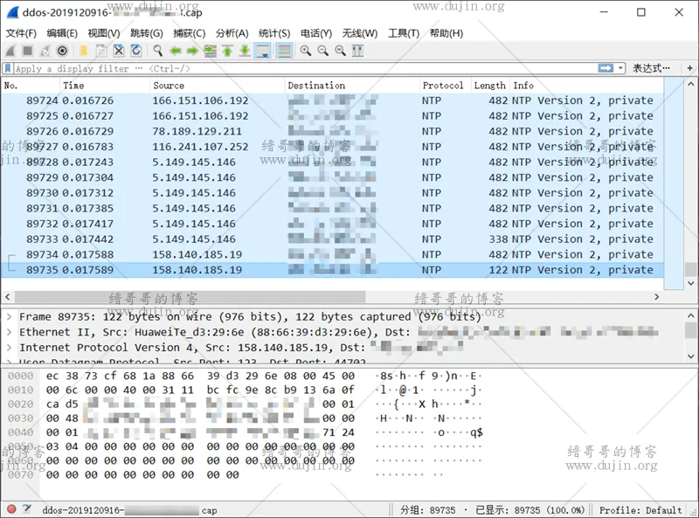Sort by the Length column header
This screenshot has height=518, width=699.
point(490,85)
